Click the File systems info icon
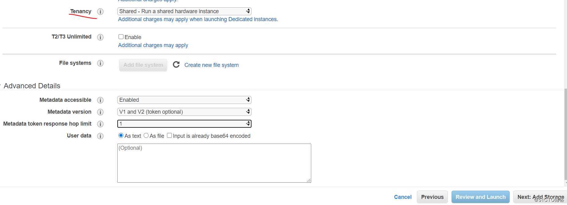Screen dimensions: 567x205 pos(100,63)
